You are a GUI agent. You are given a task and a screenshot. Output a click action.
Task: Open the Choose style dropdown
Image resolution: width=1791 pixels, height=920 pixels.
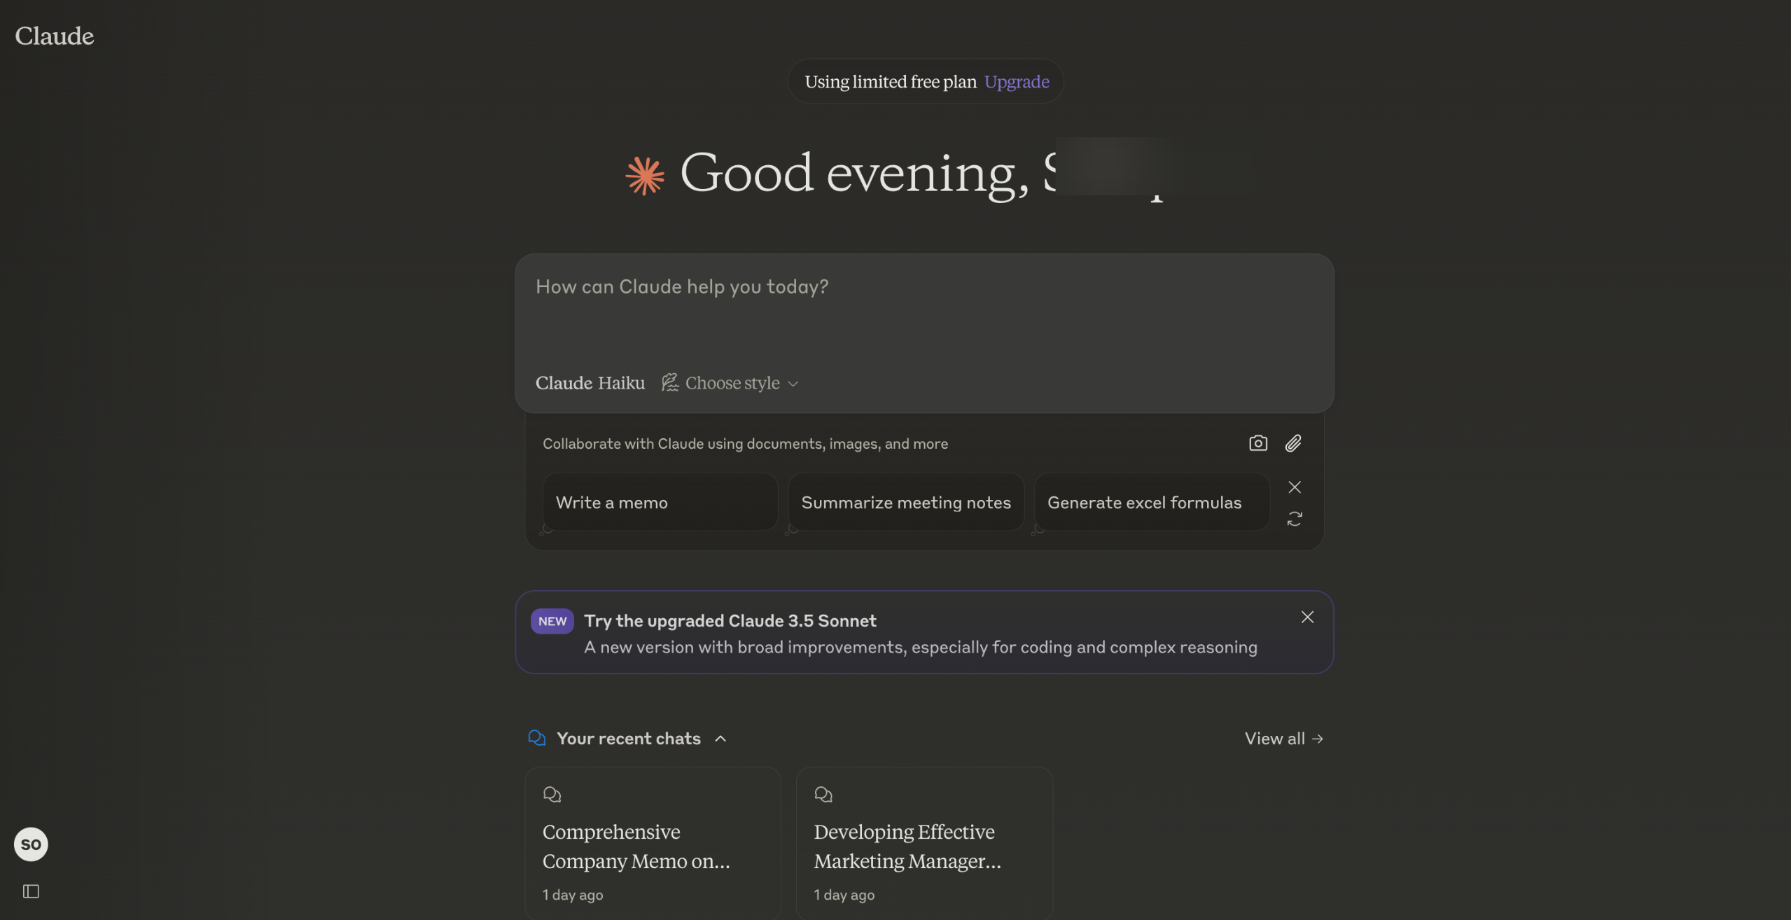point(731,383)
